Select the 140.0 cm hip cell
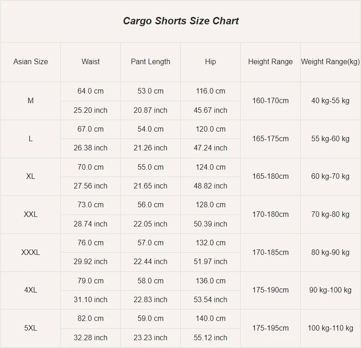Viewport: 361px width, 348px height. tap(210, 319)
